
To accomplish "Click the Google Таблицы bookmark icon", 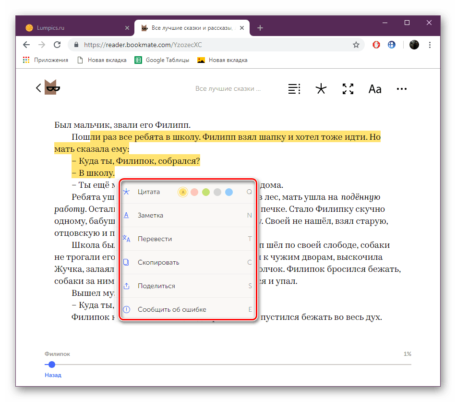I will pos(138,60).
